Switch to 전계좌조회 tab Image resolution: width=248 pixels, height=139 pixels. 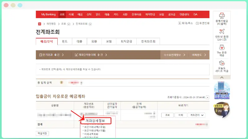[x=148, y=41]
